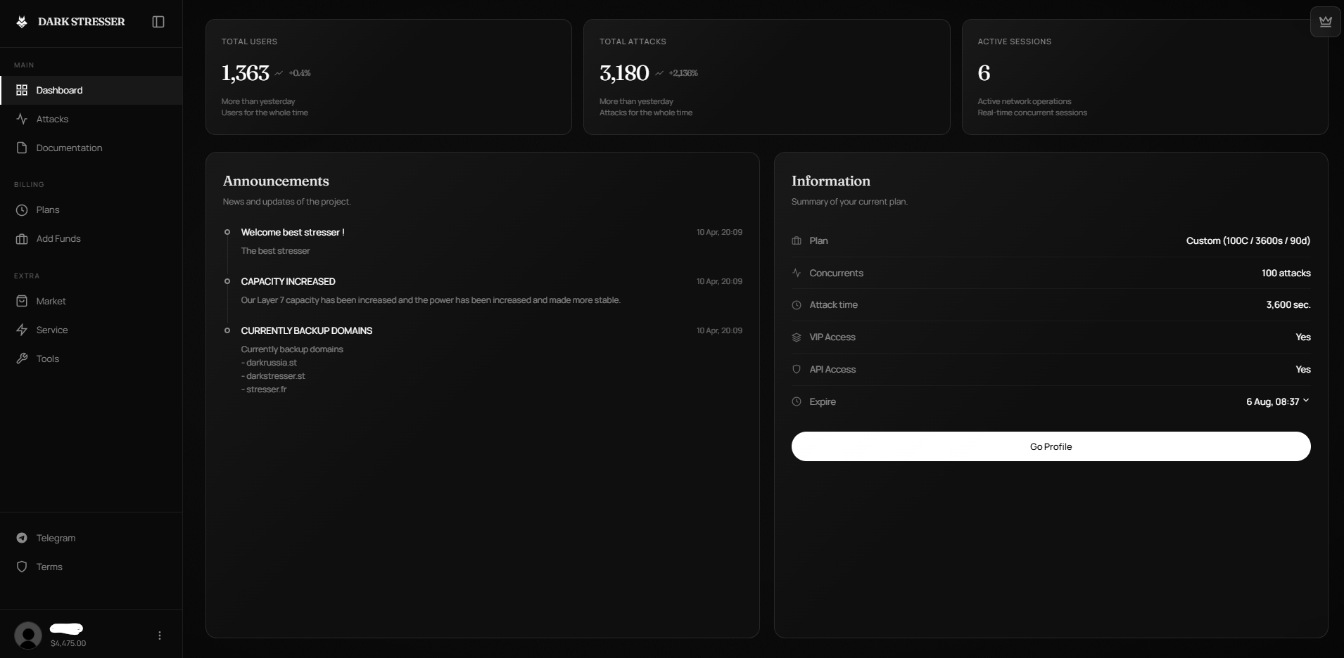Select the 'Welcome best stresser !' announcement title
The image size is (1344, 658).
point(293,232)
